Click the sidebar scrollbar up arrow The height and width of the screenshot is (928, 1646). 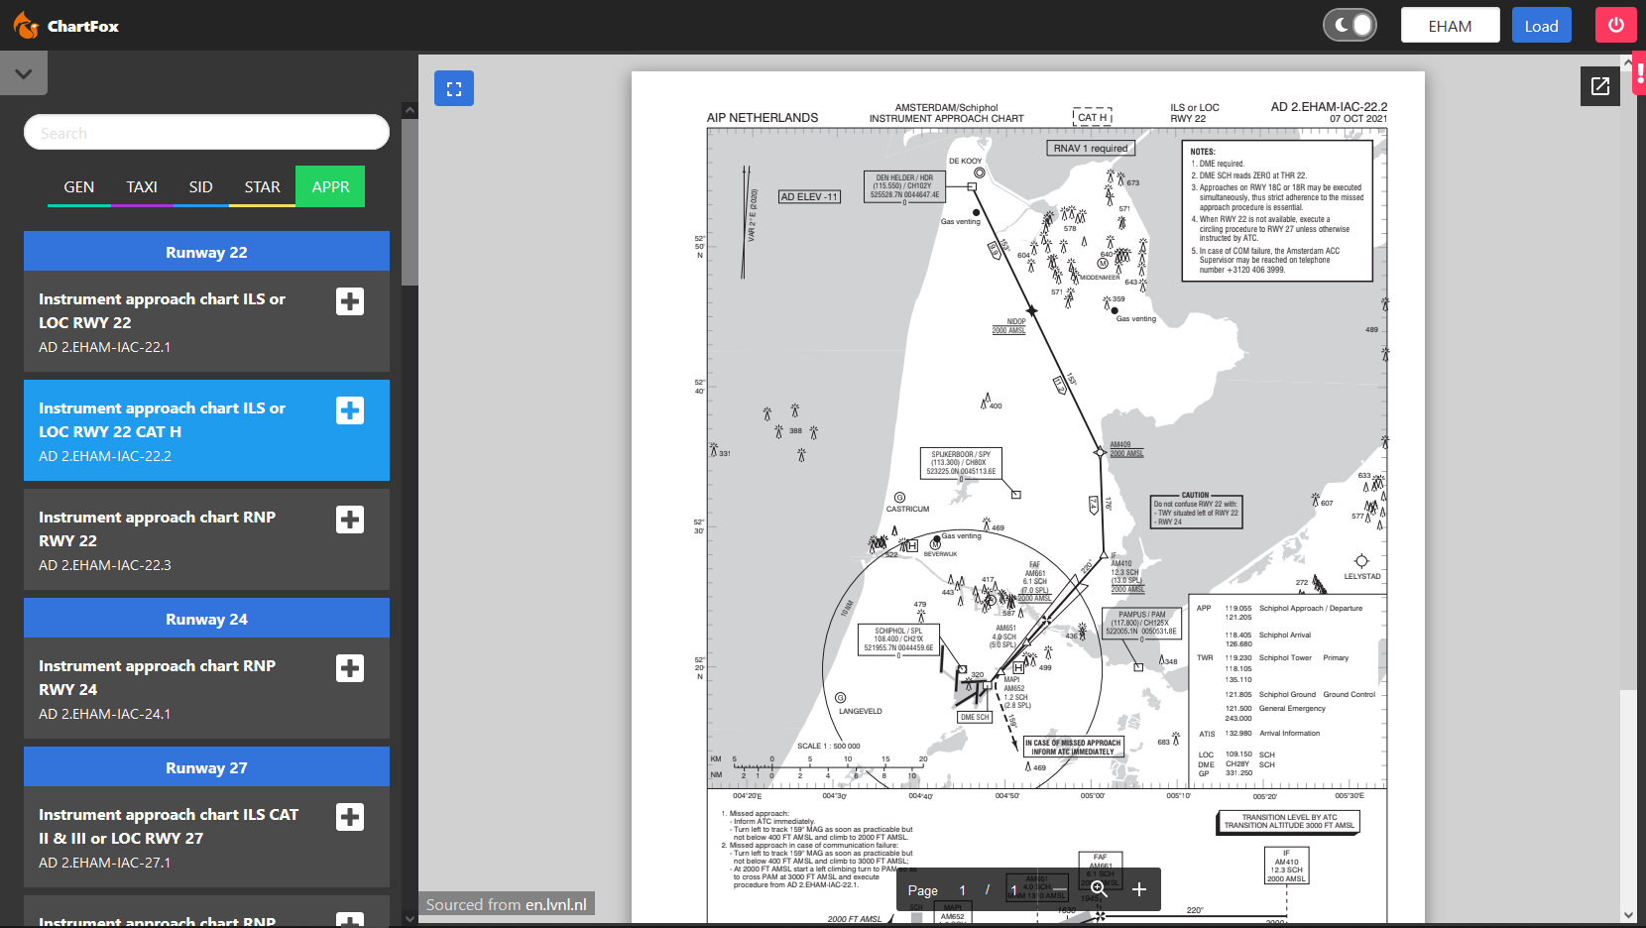pos(410,110)
